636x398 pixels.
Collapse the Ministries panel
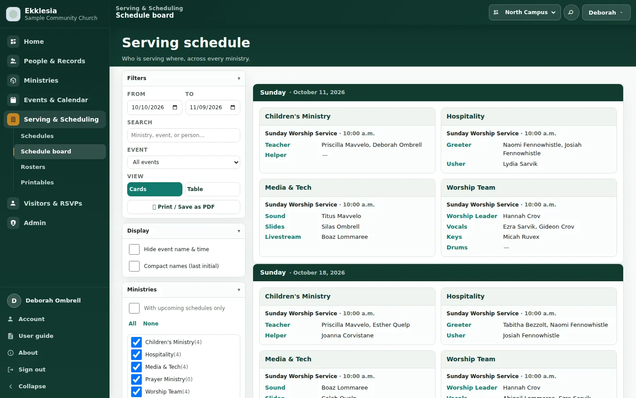[184, 290]
